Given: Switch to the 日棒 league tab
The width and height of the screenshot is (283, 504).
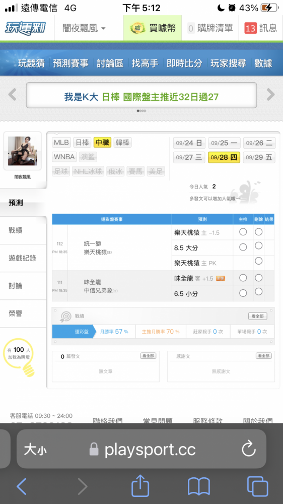Looking at the screenshot, I should tap(82, 143).
